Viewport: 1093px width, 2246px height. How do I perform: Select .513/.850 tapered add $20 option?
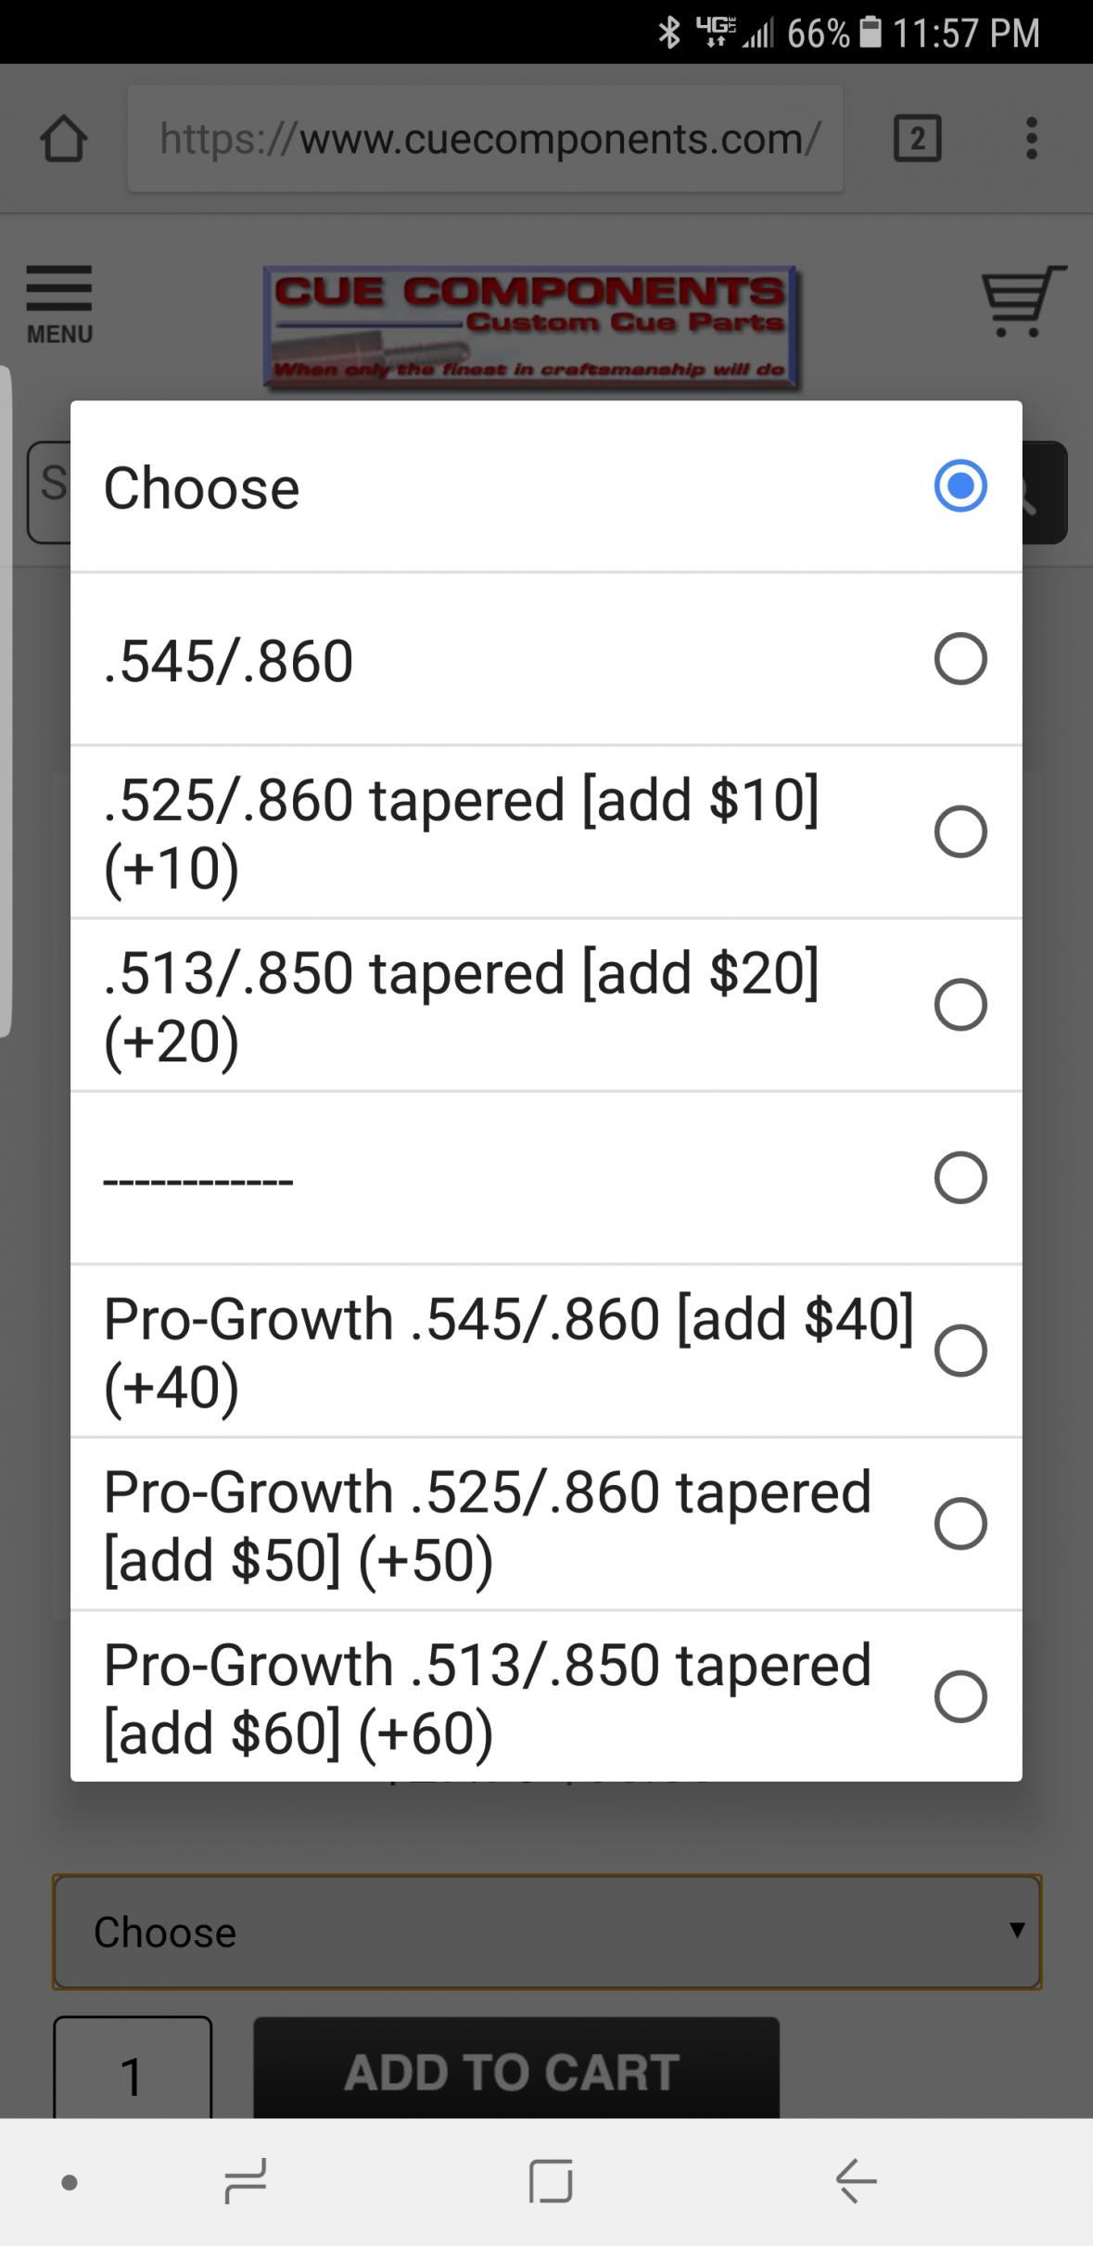(x=960, y=1005)
